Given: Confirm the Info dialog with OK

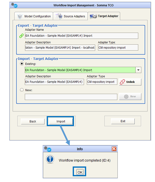Looking at the screenshot, I should [80, 172].
